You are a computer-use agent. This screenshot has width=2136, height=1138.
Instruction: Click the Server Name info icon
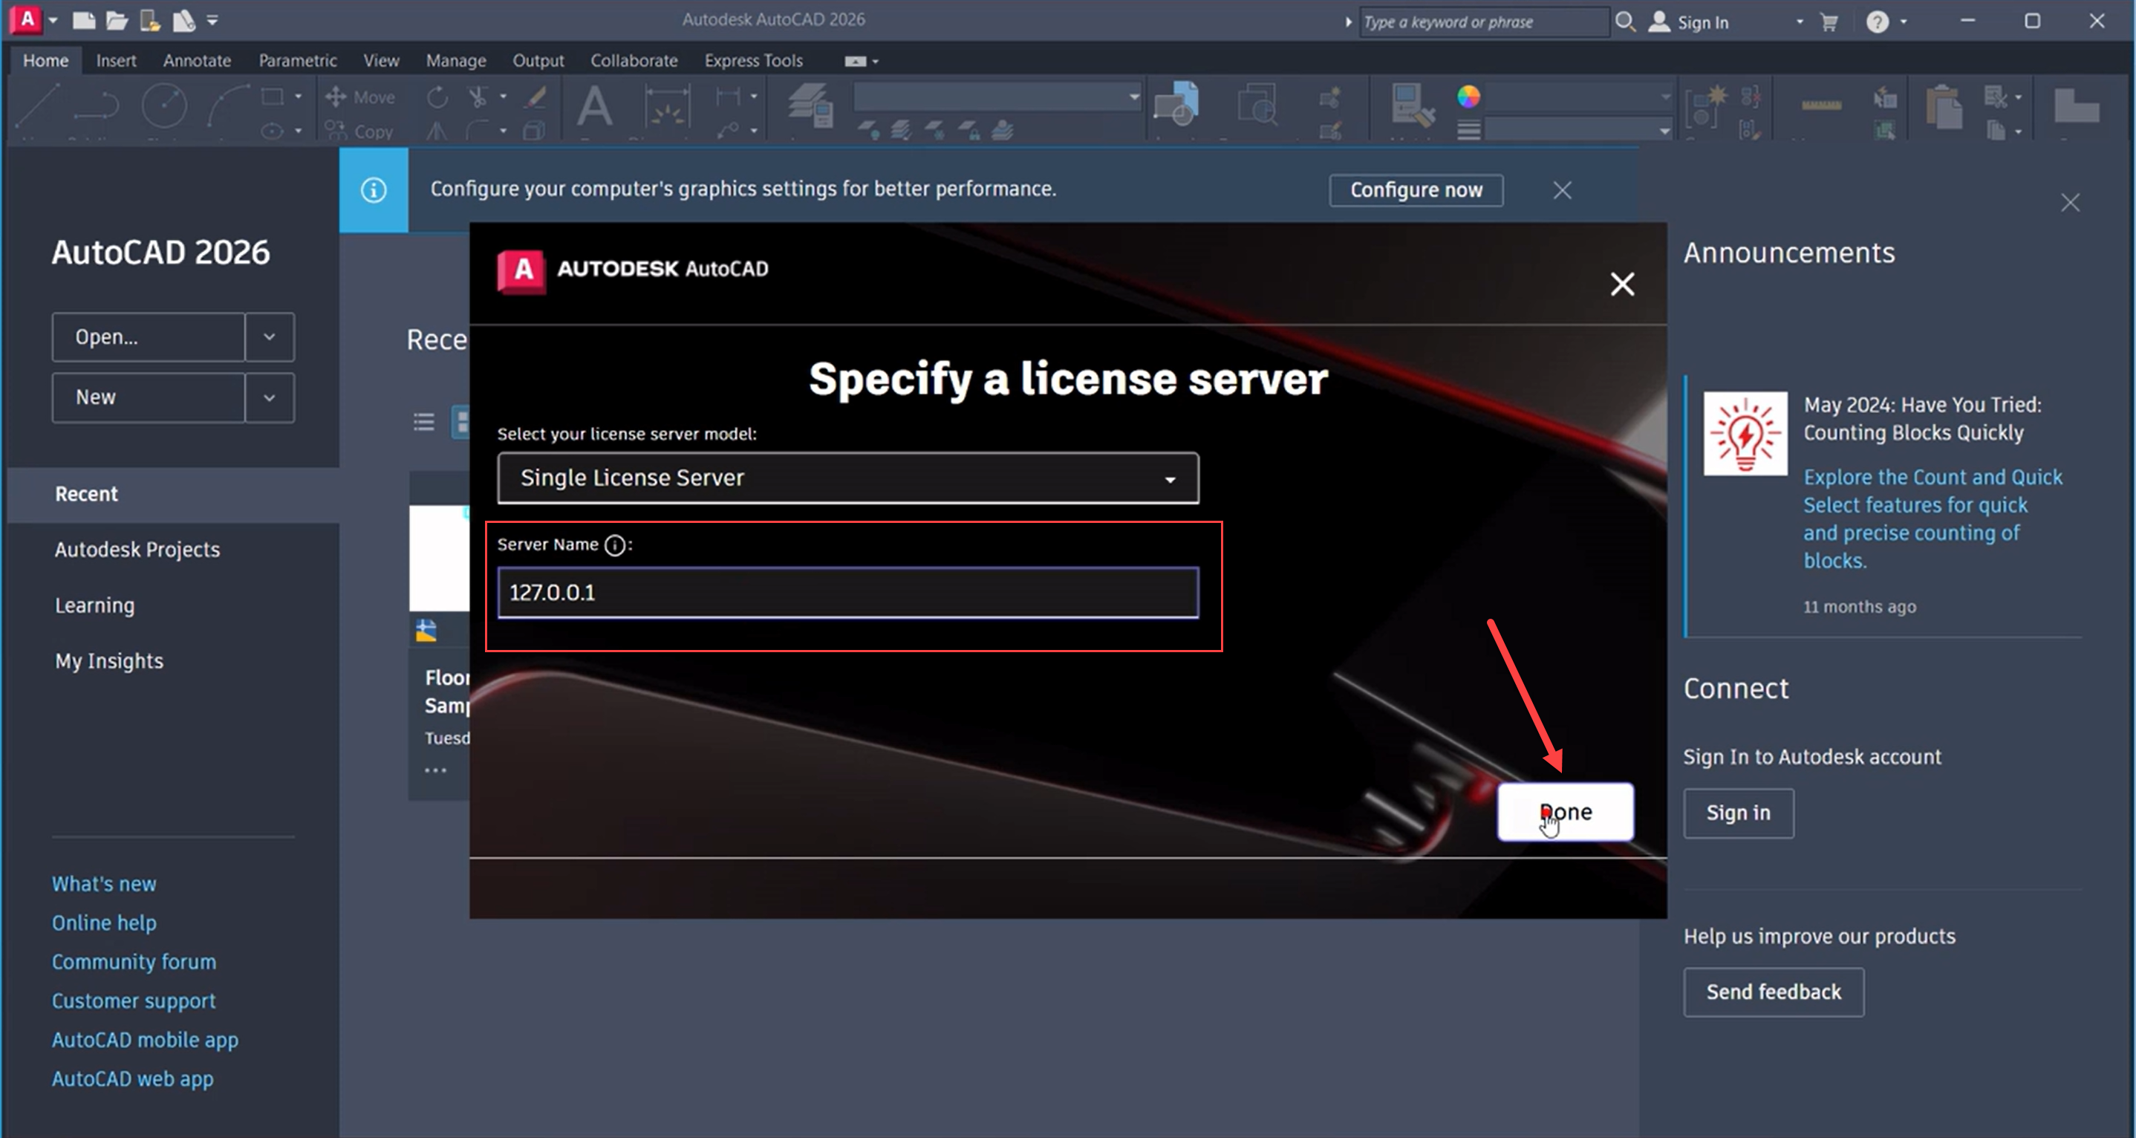(x=614, y=545)
